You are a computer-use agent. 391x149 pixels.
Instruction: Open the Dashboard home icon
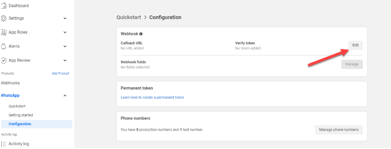point(4,5)
